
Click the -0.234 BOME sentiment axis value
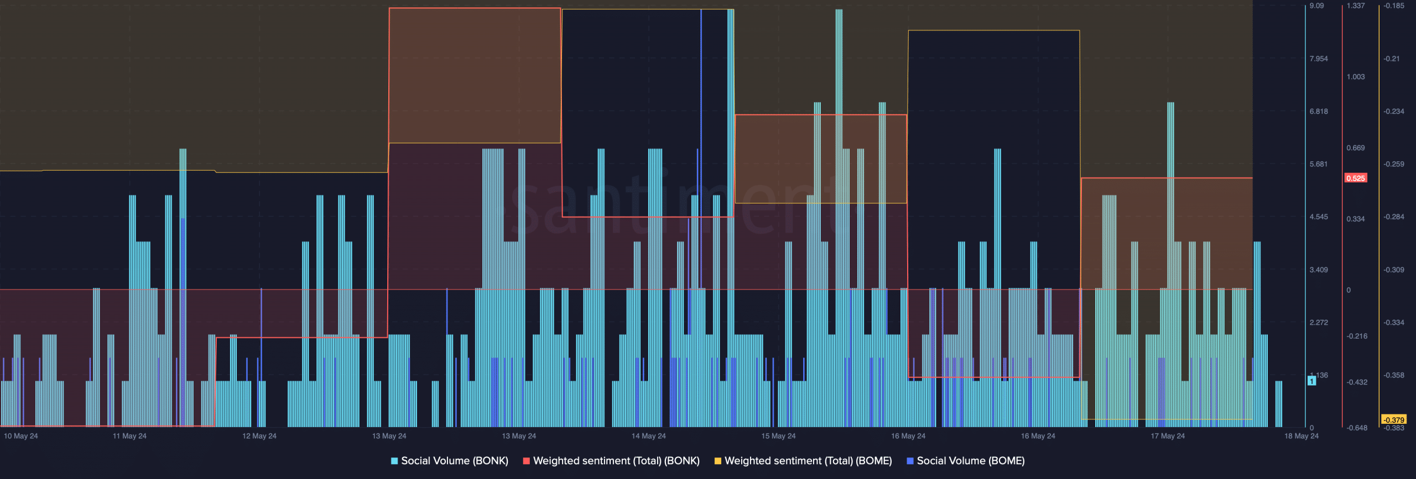tap(1394, 111)
